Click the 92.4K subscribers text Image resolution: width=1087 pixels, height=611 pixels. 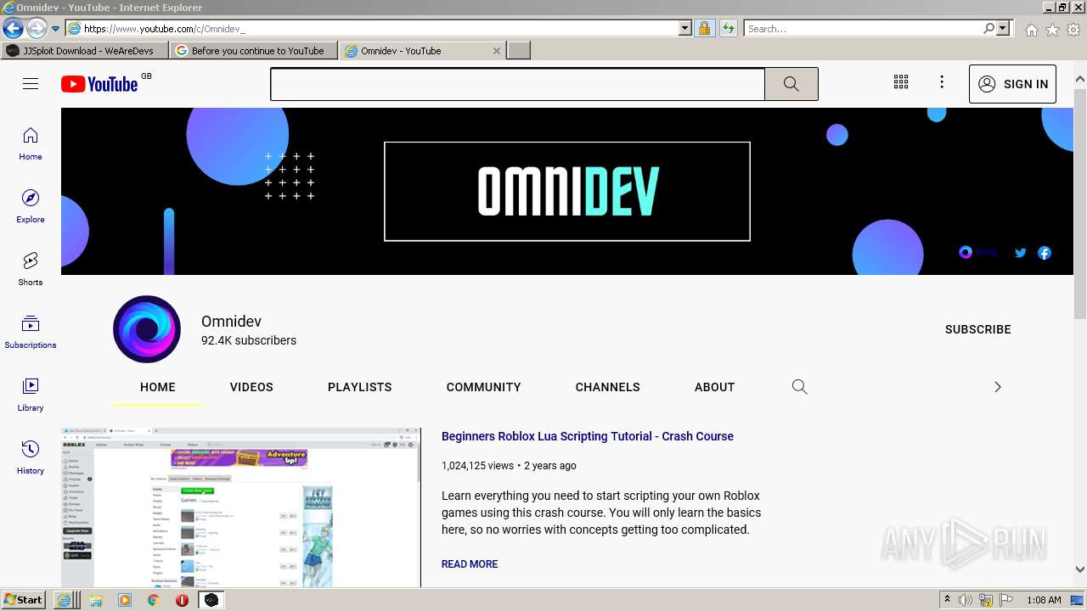(x=249, y=340)
